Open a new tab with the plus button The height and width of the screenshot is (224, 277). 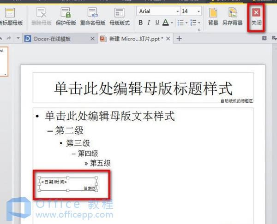180,39
